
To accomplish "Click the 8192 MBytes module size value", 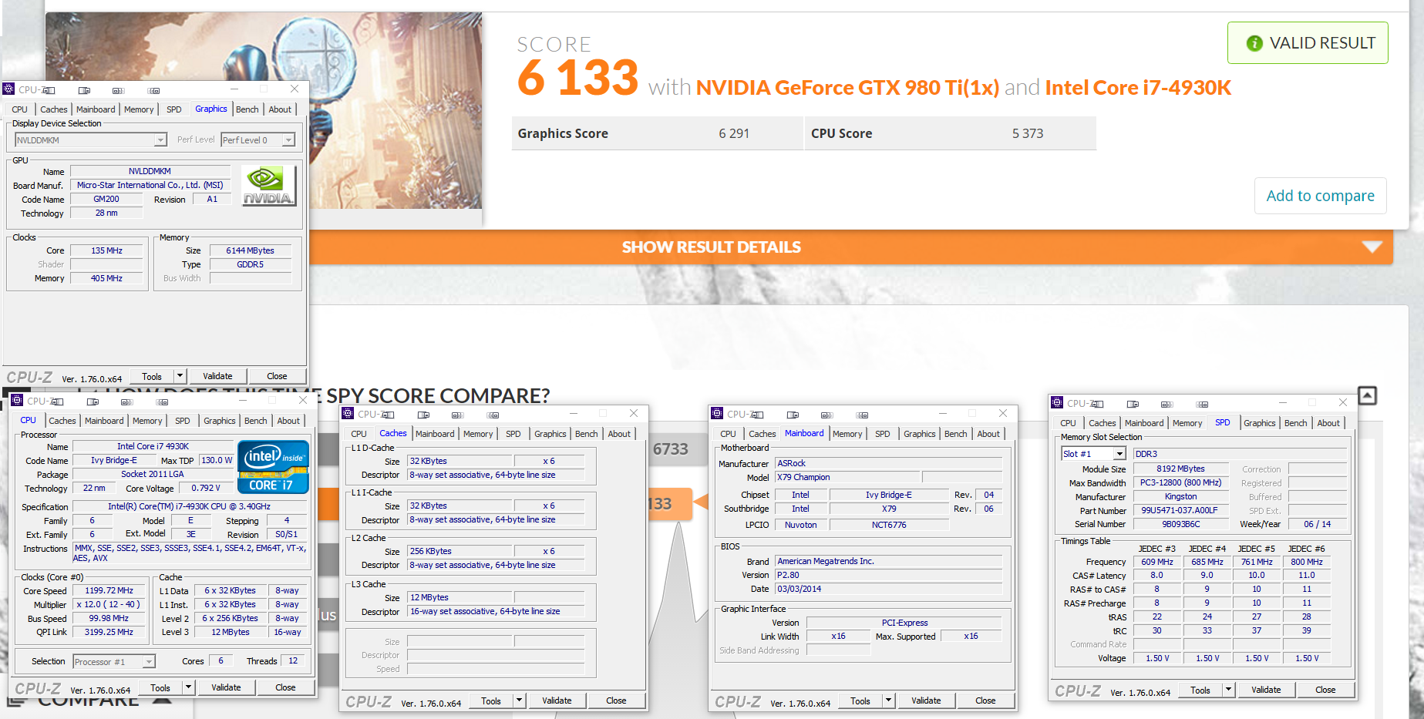I will click(1180, 469).
